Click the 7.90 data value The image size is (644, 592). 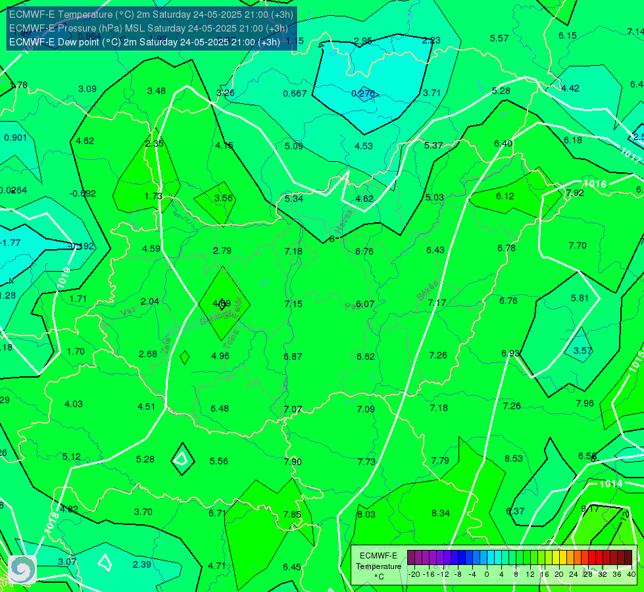tap(293, 462)
